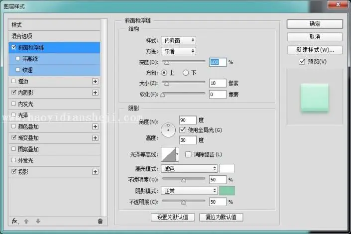Click the trash delete effect icon

(100, 221)
